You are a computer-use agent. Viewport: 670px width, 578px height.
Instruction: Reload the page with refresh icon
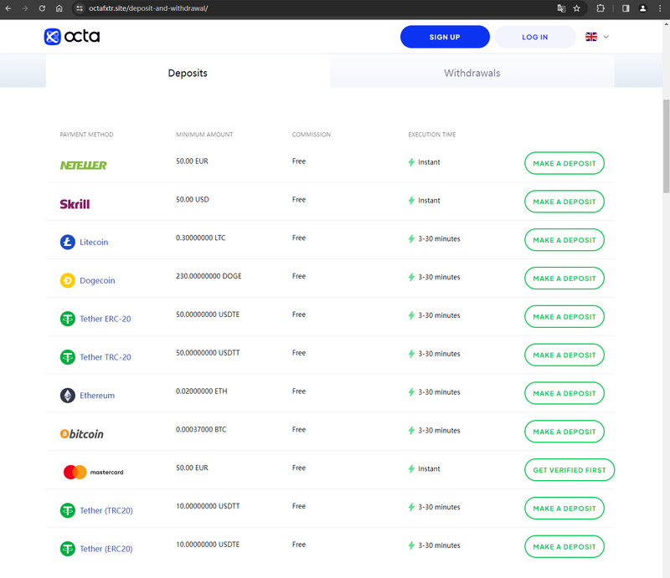point(42,8)
